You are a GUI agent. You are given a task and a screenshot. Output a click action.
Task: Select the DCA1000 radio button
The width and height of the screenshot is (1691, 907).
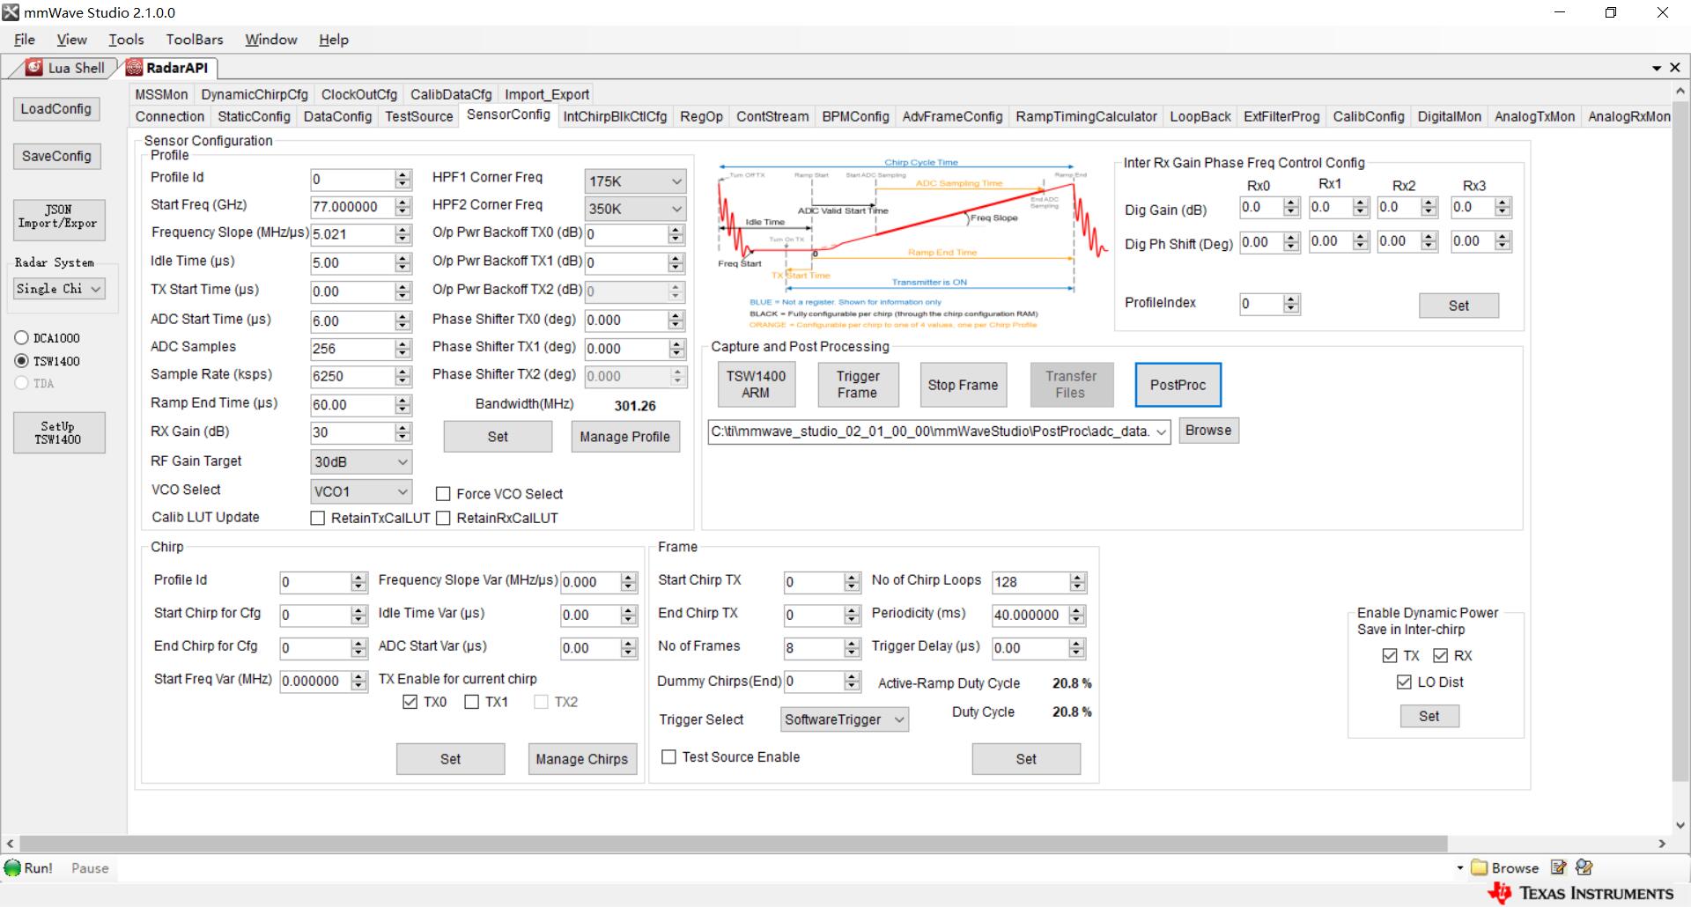22,338
